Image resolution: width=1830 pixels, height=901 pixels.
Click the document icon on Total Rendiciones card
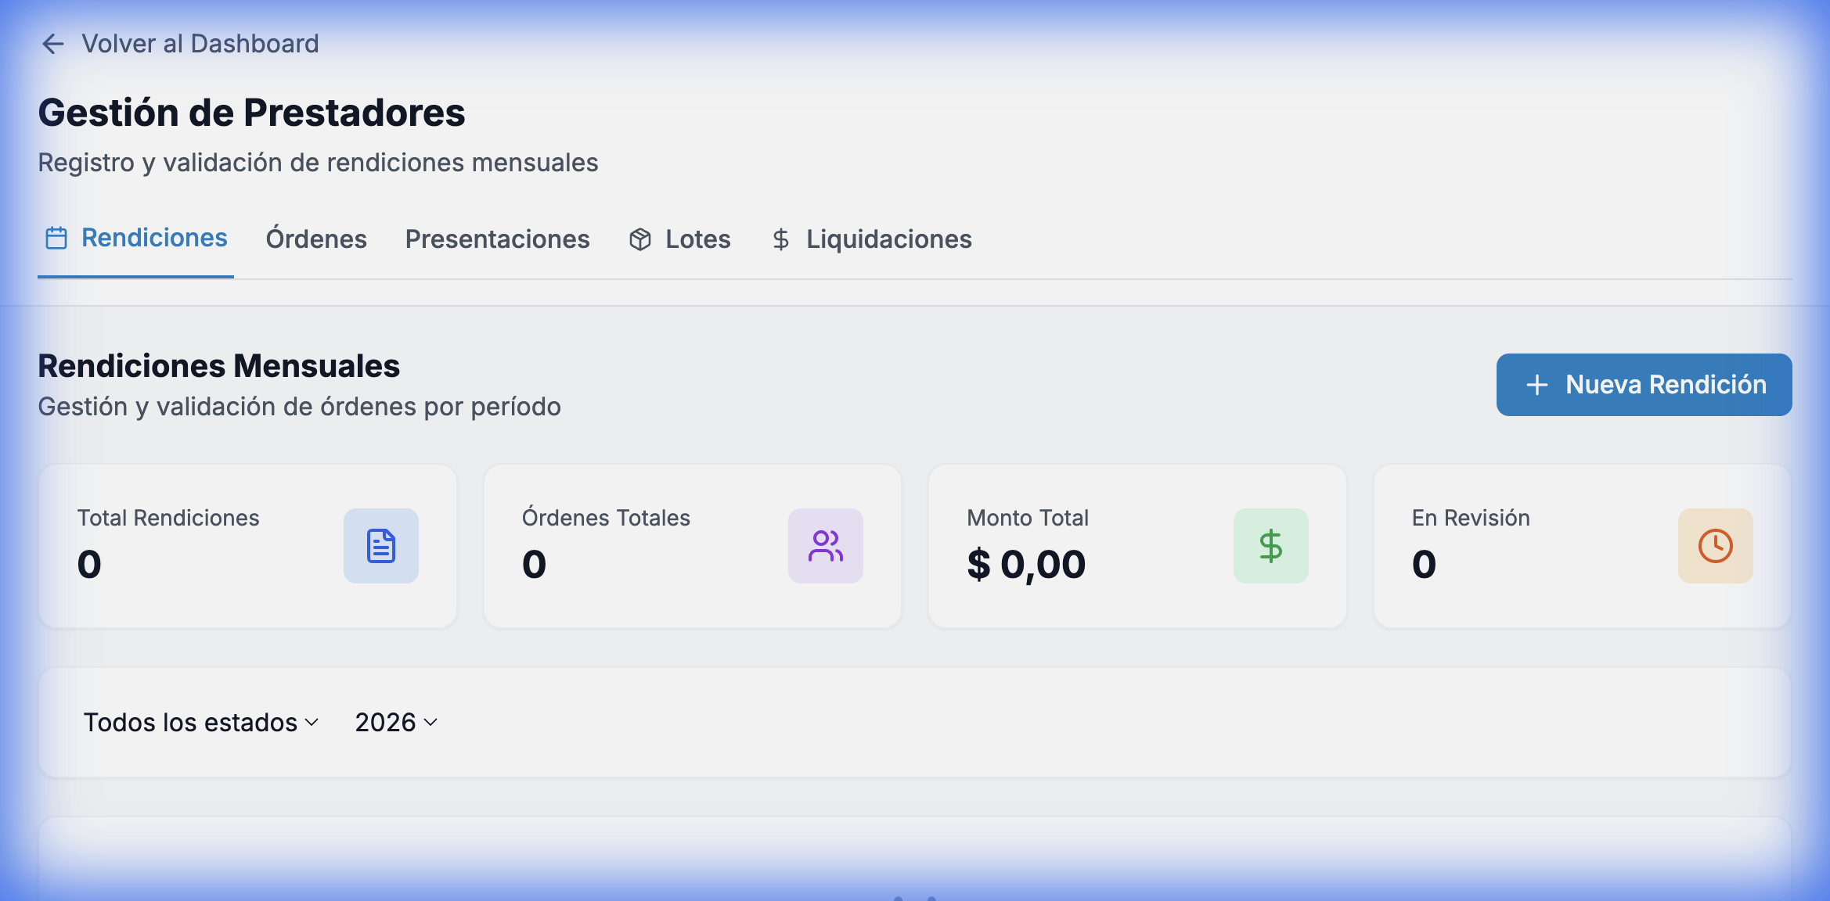pyautogui.click(x=380, y=546)
